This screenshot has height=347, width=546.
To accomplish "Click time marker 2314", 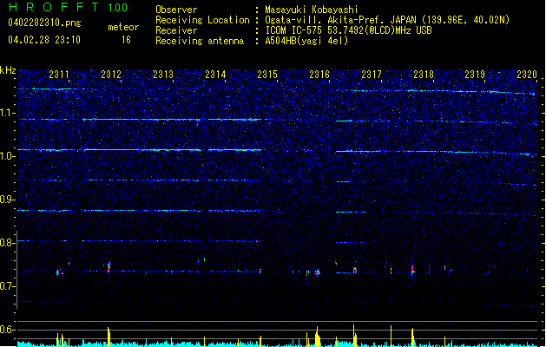I will 215,75.
